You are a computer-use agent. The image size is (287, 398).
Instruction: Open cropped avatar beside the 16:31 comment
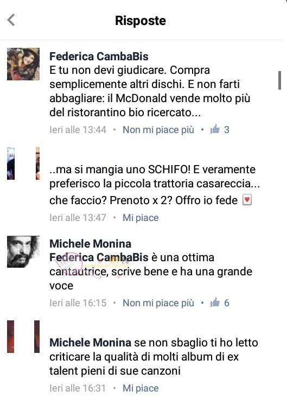click(23, 337)
